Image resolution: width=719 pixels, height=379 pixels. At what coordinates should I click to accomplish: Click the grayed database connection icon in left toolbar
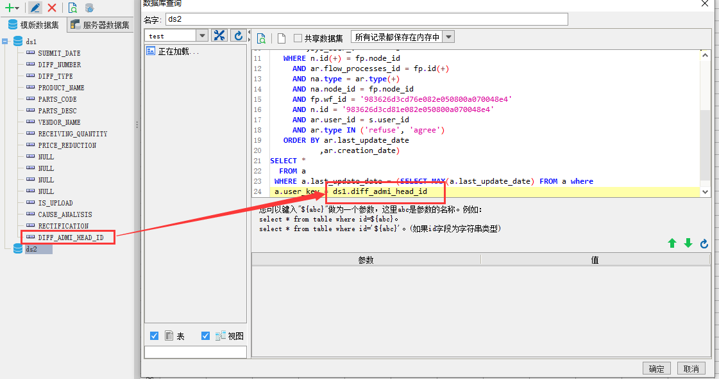[x=90, y=8]
